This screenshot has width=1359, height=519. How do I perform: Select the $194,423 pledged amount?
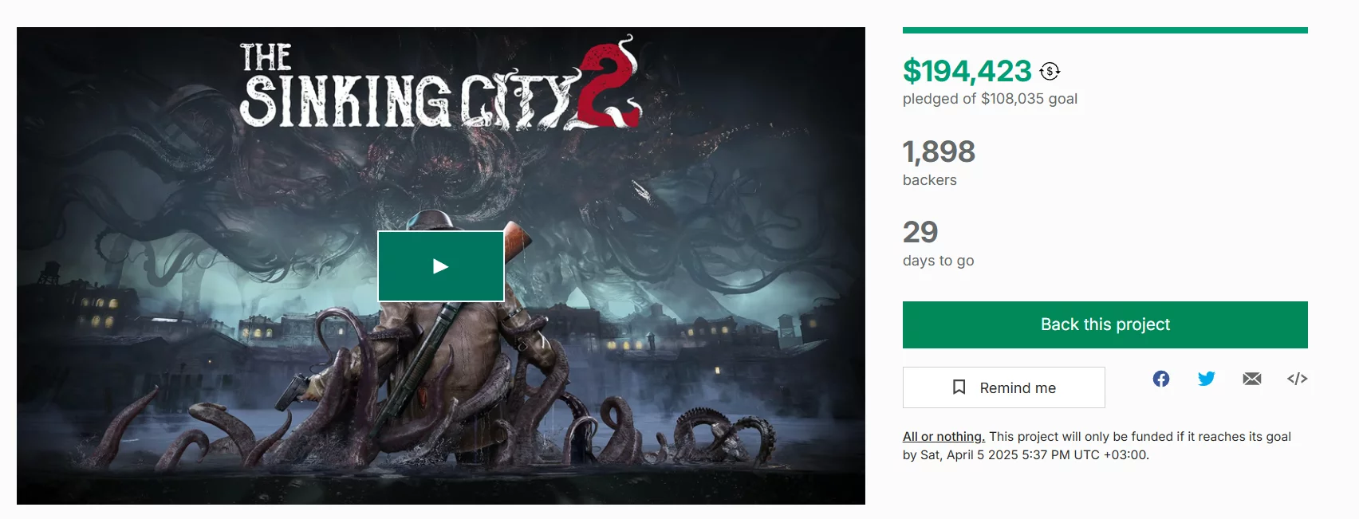pos(967,71)
